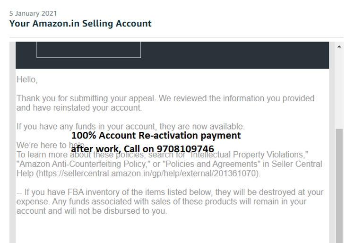363x243 pixels.
Task: Click the vertical scrollbar thumb
Action: [x=339, y=184]
